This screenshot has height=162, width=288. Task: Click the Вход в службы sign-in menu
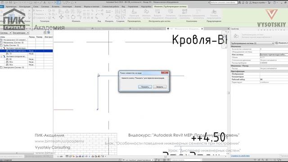[x=258, y=3]
